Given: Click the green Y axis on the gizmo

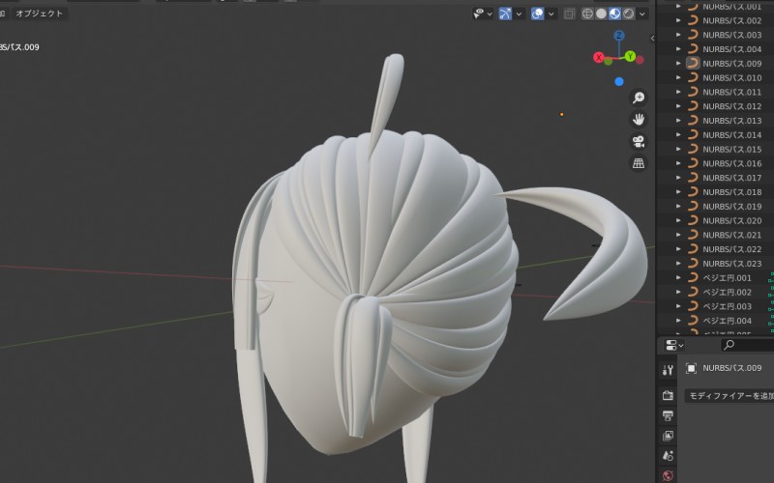Looking at the screenshot, I should [x=630, y=56].
